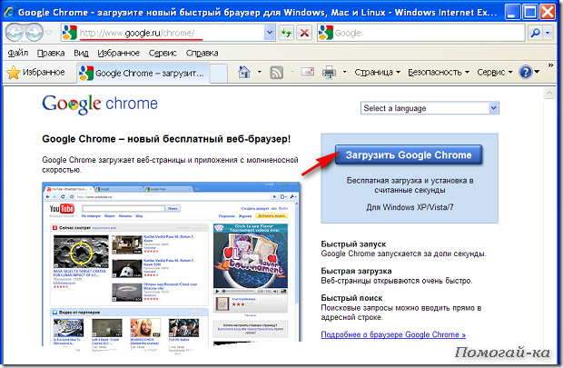Screen dimensions: 563x368
Task: Click the Быстрый поиск heading
Action: click(351, 298)
